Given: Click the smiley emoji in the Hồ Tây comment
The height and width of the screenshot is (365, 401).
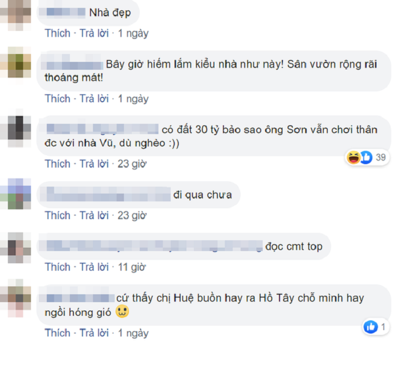Looking at the screenshot, I should click(x=122, y=311).
